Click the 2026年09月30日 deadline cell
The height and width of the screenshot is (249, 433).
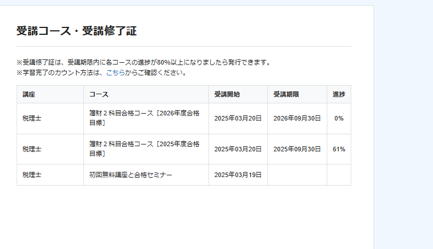pyautogui.click(x=297, y=118)
